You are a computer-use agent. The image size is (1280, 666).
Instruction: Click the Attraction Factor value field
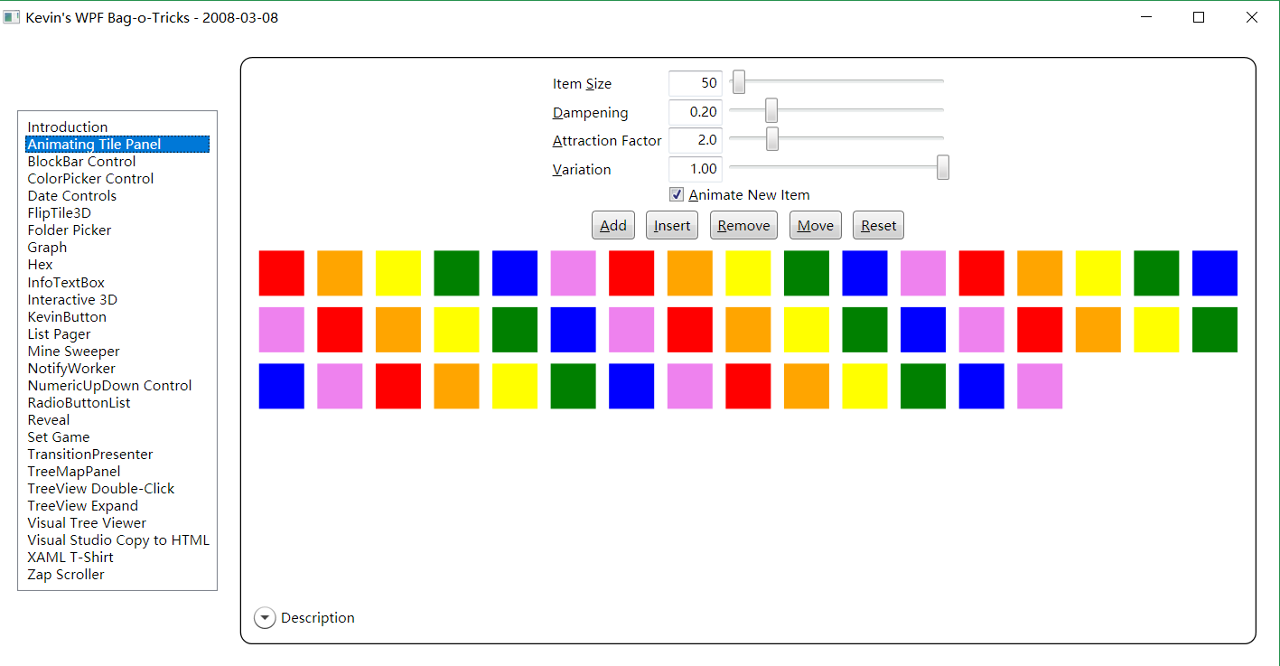click(x=695, y=141)
